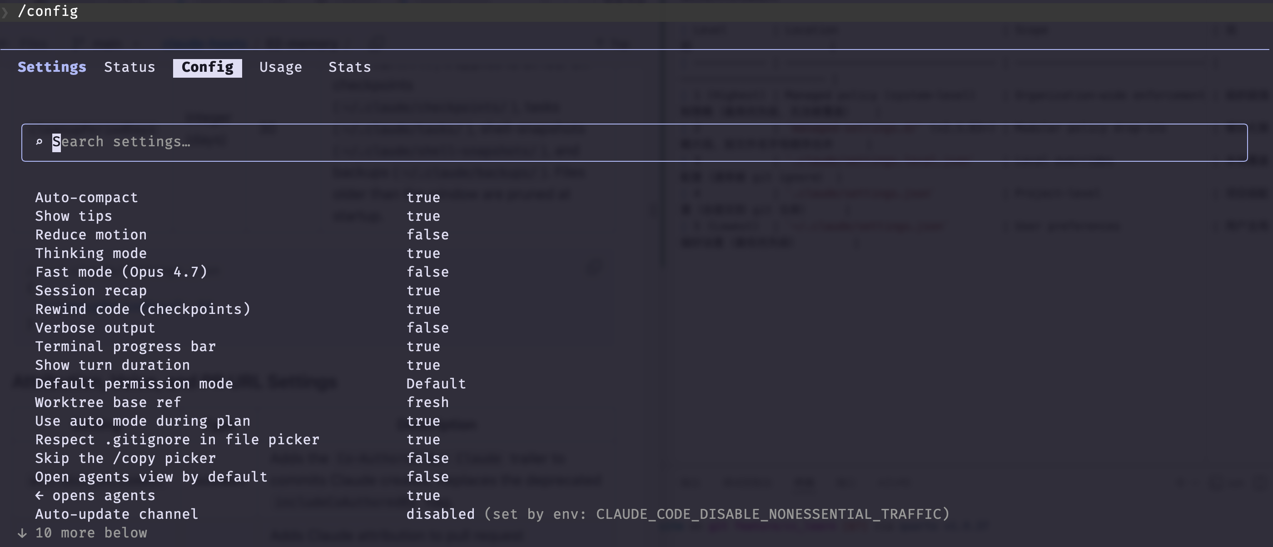The height and width of the screenshot is (547, 1273).
Task: Select the Auto-compact setting label
Action: pyautogui.click(x=86, y=198)
